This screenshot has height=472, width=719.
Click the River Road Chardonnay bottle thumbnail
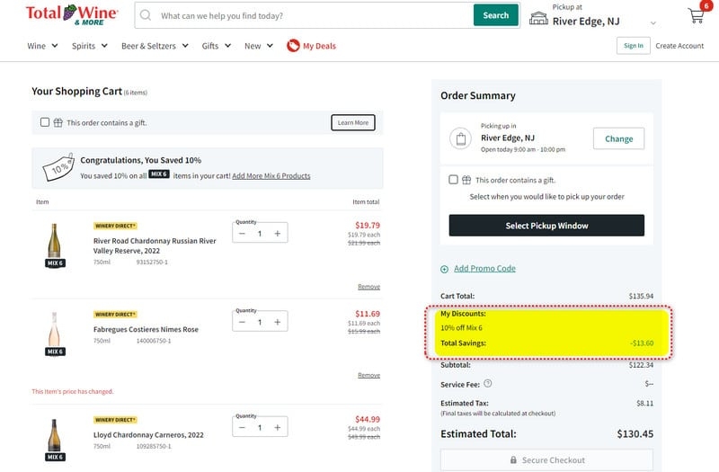pyautogui.click(x=55, y=241)
